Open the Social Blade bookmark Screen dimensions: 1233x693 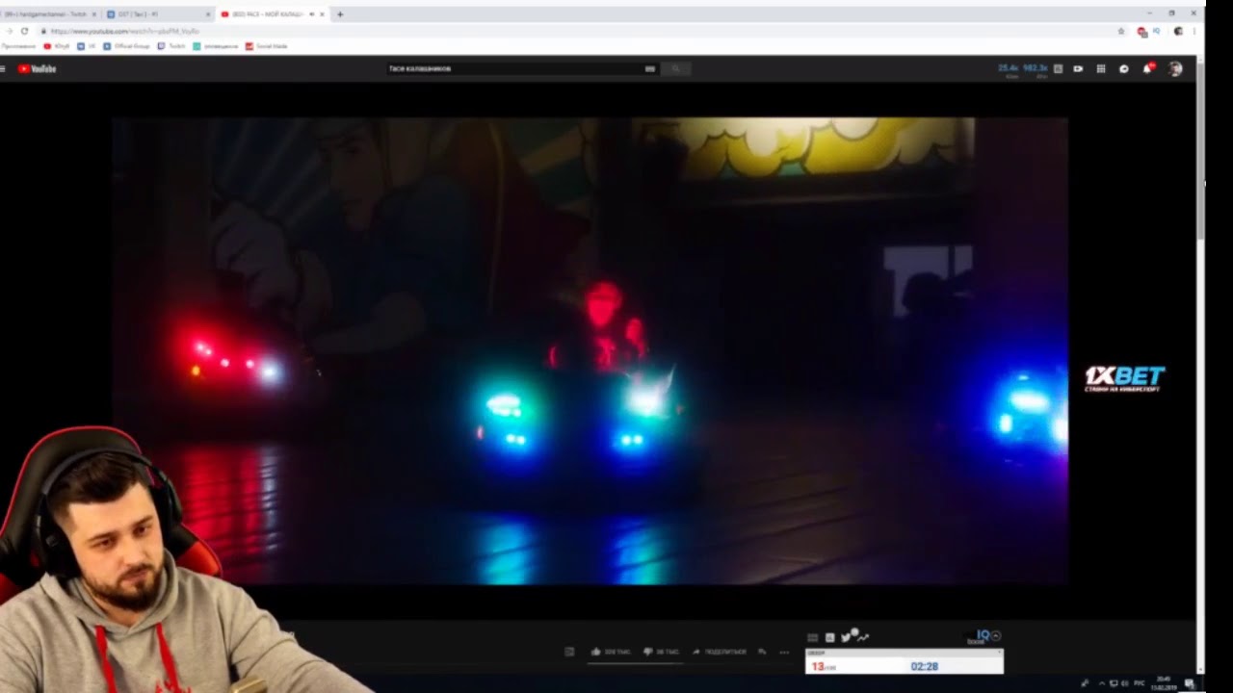click(267, 46)
